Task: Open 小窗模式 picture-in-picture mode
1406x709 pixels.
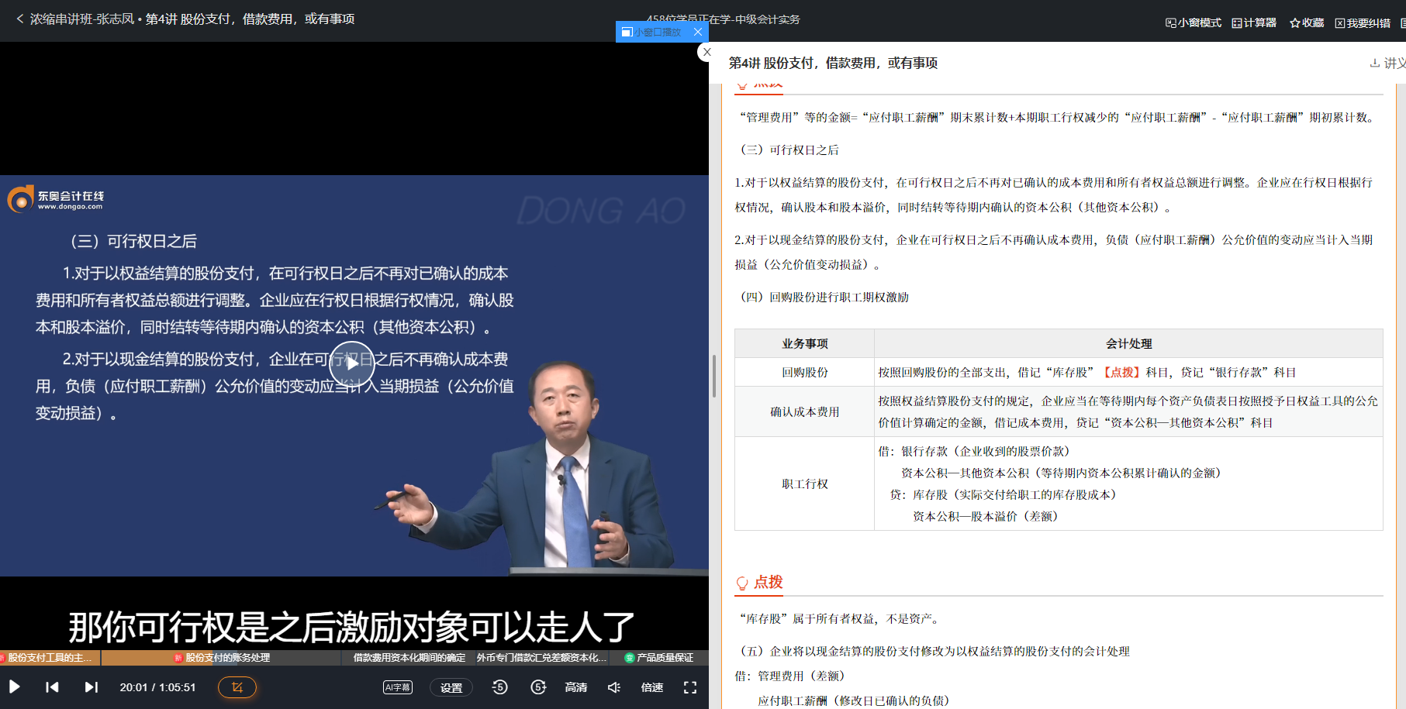Action: (1192, 22)
